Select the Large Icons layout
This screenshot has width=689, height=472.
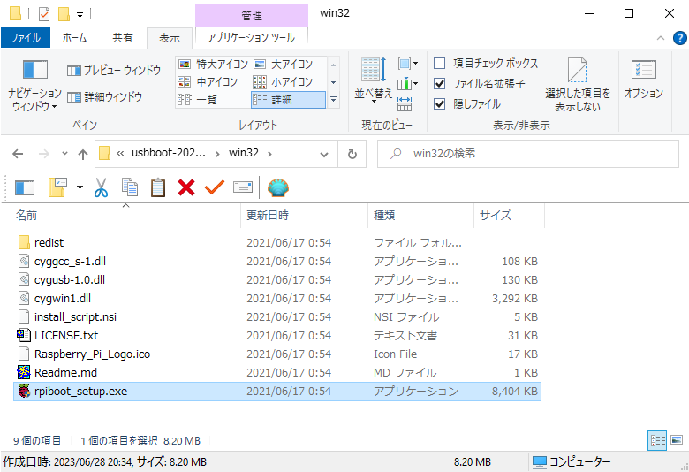(284, 65)
